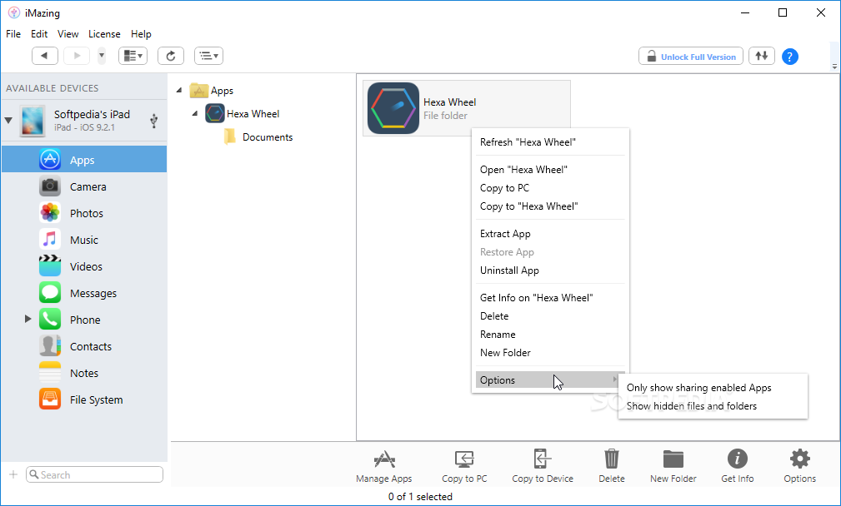Open the Help menu
841x506 pixels.
coord(141,34)
